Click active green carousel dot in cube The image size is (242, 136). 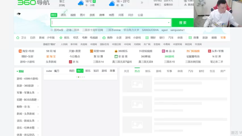(x=79, y=77)
